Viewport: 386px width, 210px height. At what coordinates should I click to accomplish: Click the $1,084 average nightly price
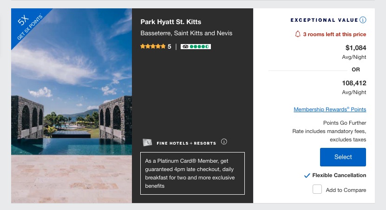[356, 48]
